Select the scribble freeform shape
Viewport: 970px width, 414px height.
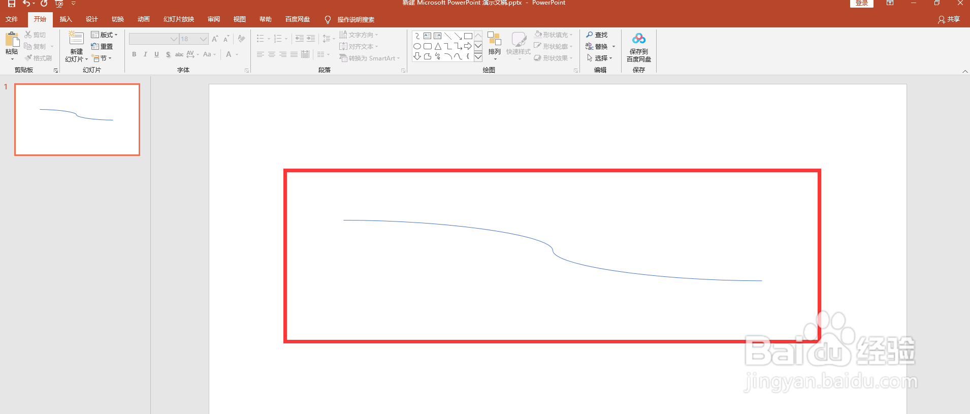[x=437, y=56]
